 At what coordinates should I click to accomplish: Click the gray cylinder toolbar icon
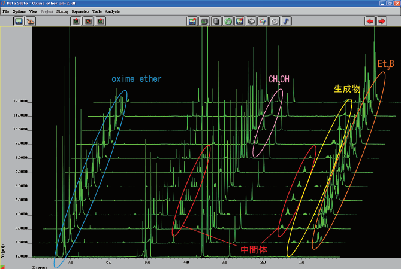(x=216, y=21)
